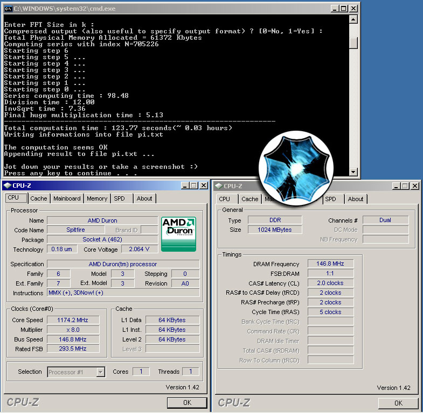Viewport: 423px width, 413px height.
Task: Click the Revision value 'A0'
Action: (x=185, y=283)
